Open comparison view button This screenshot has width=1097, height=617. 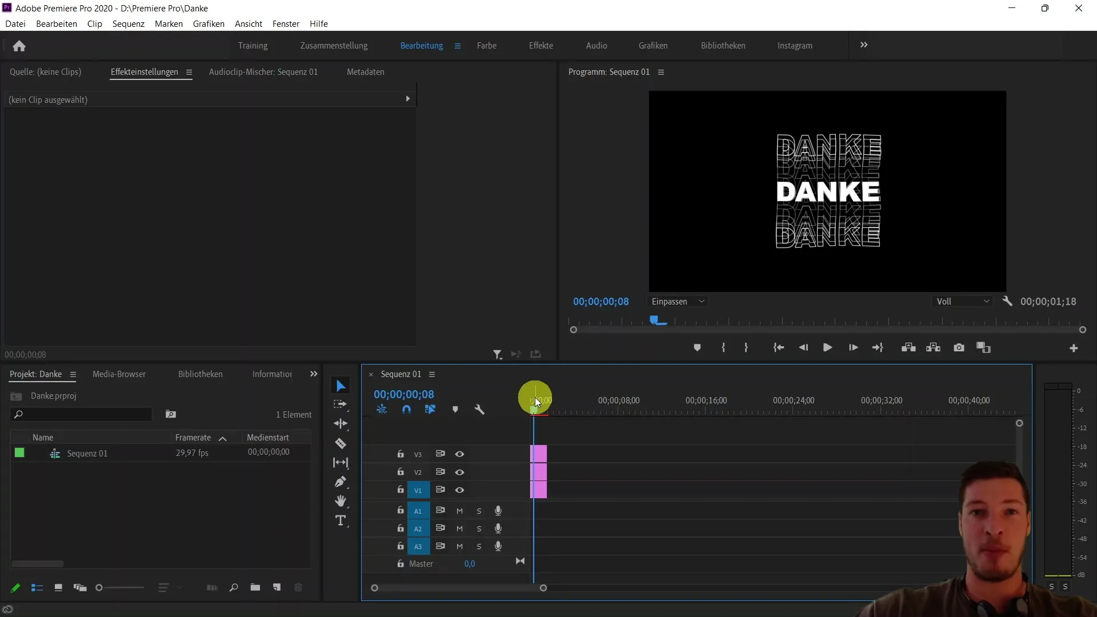983,347
